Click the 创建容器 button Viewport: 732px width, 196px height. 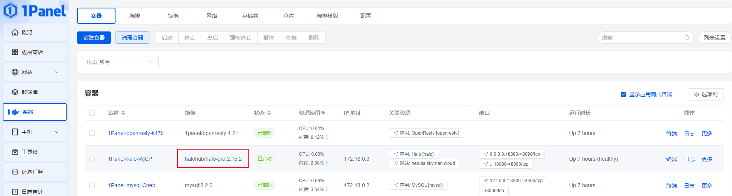point(94,38)
